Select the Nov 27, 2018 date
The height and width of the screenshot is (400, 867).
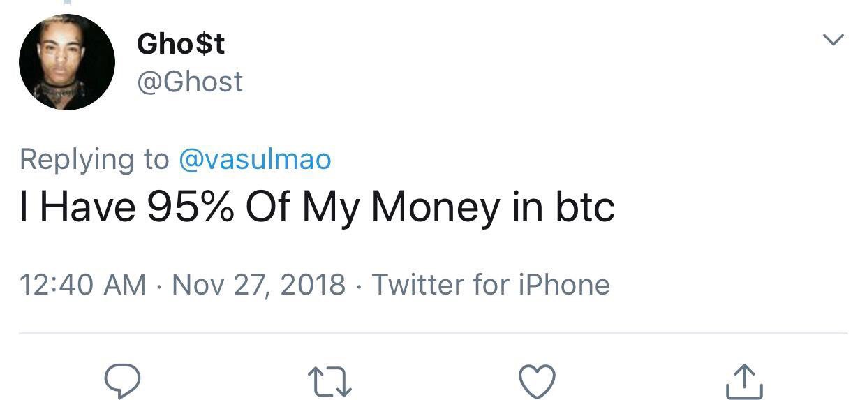(x=258, y=285)
